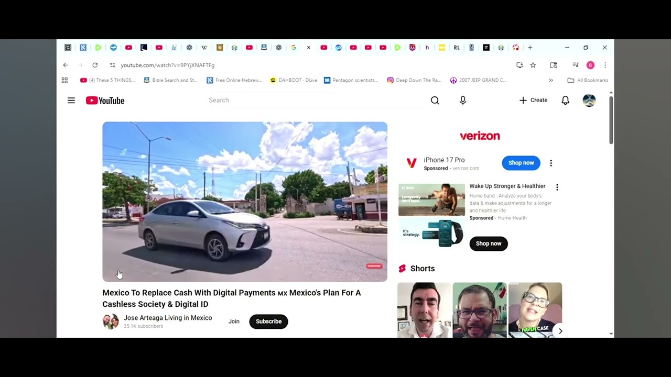Open DAHBOO7 DLive bookmark
This screenshot has height=377, width=671.
294,80
